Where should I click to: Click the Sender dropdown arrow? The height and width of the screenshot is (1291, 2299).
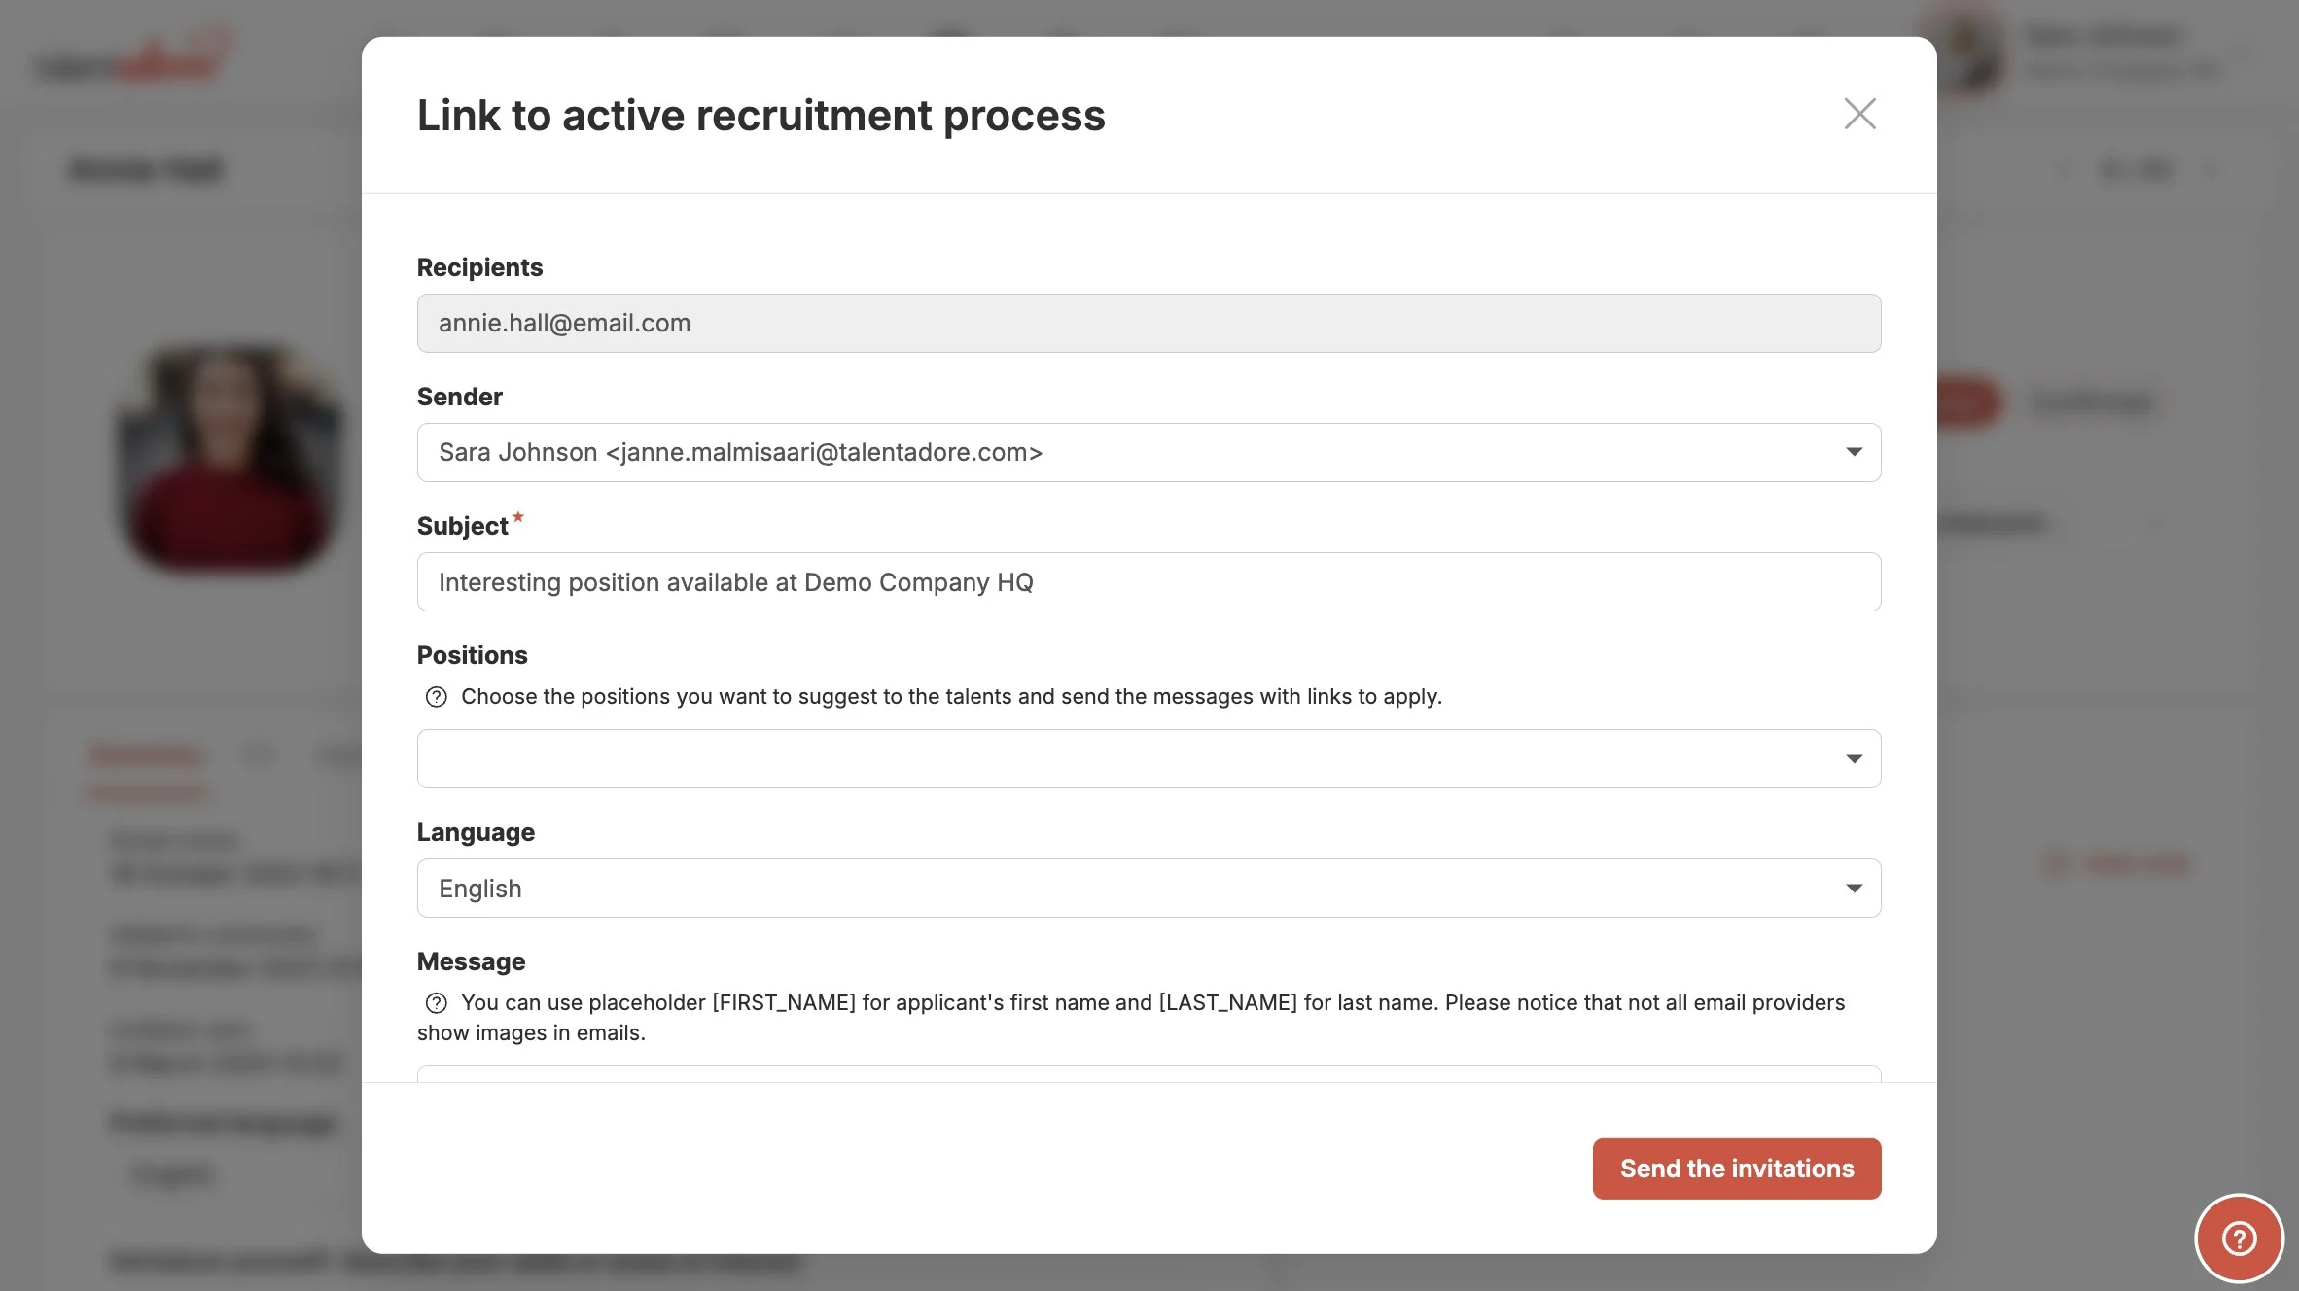point(1854,452)
